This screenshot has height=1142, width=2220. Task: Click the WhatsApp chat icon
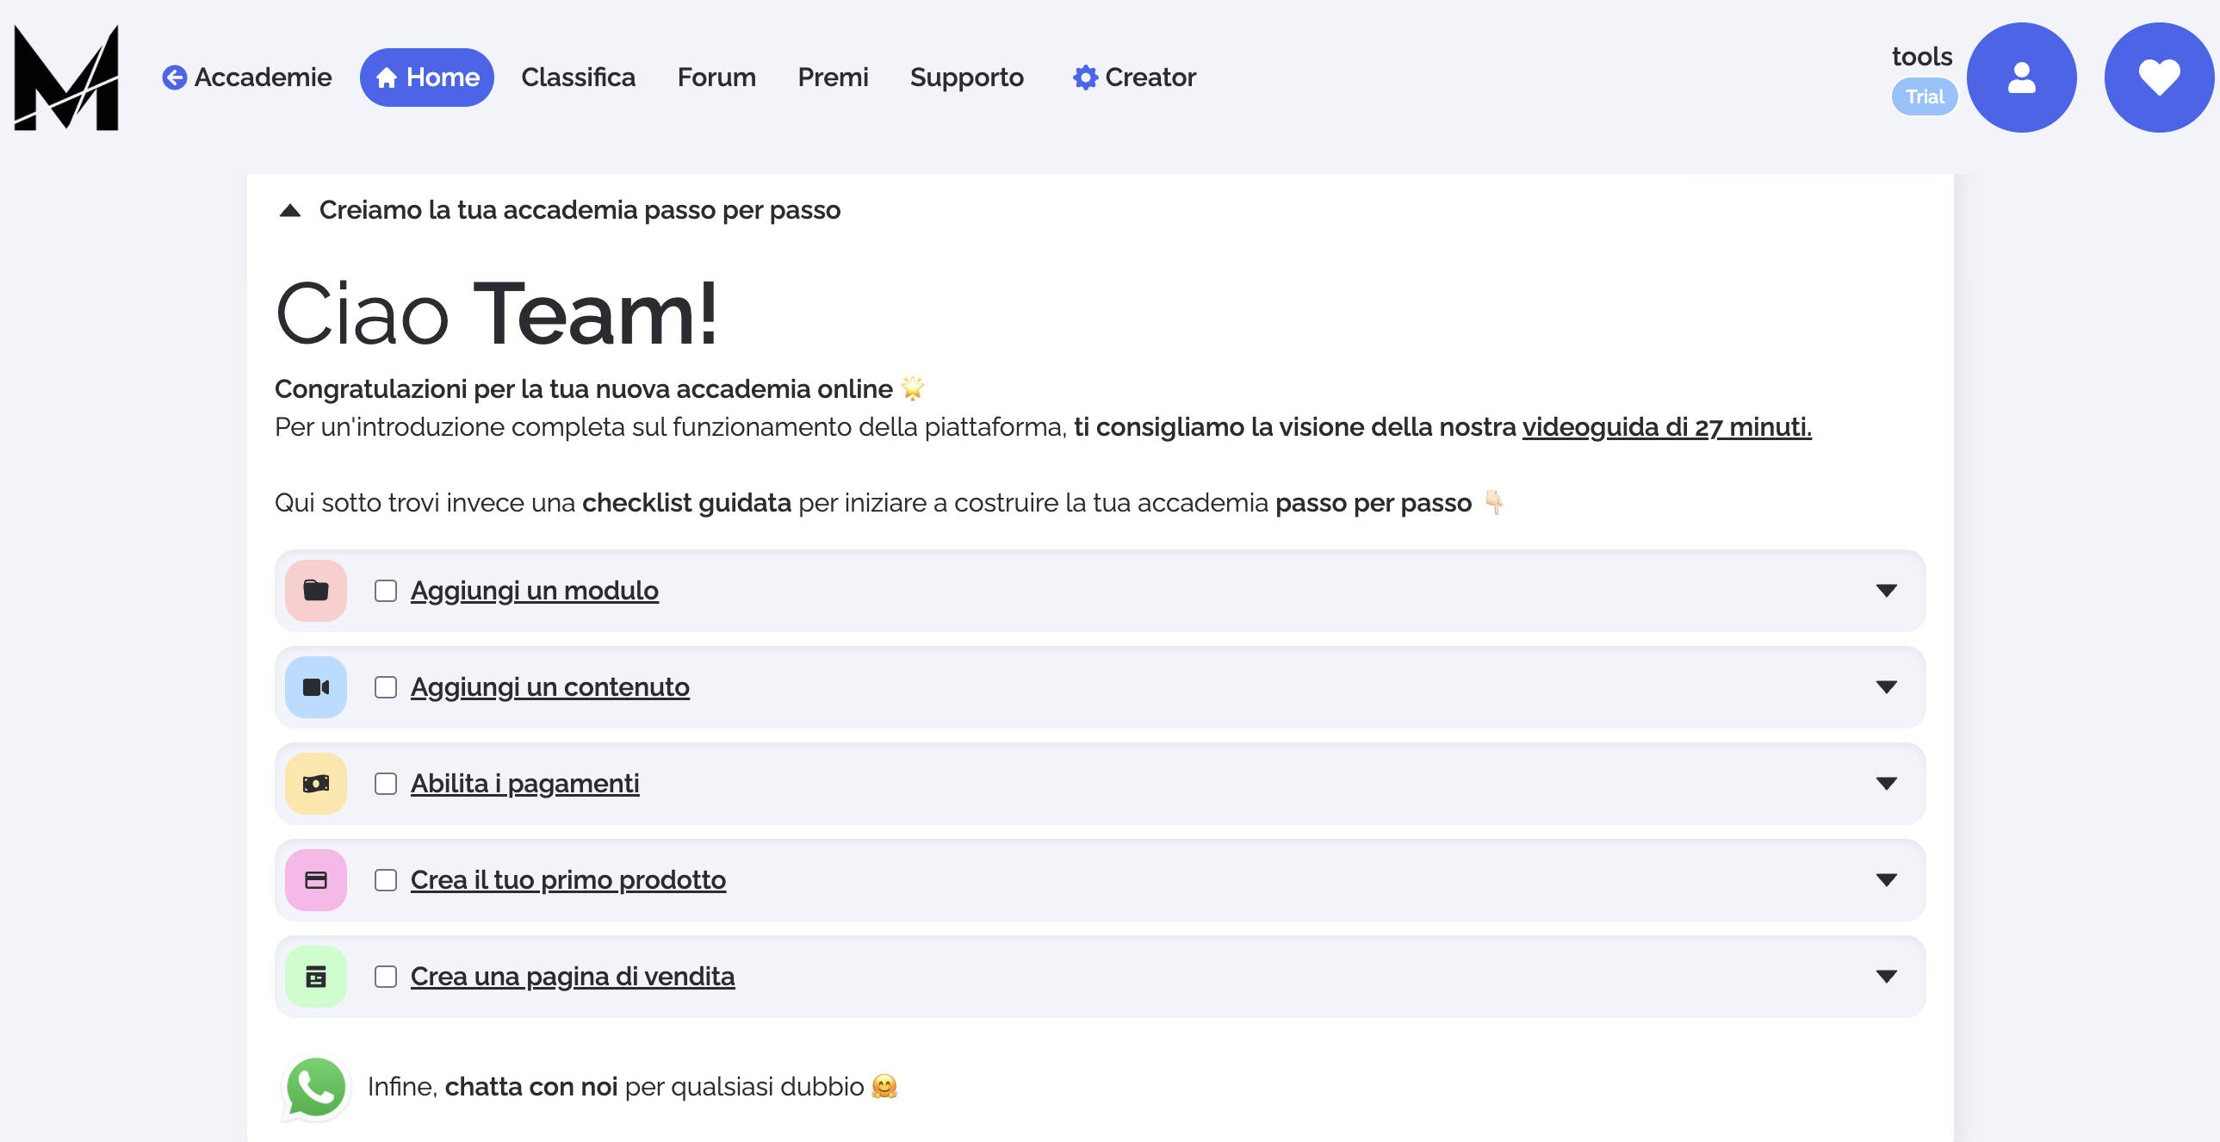315,1087
